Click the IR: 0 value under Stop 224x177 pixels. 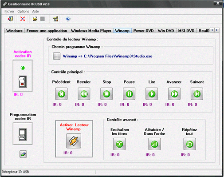coord(102,105)
